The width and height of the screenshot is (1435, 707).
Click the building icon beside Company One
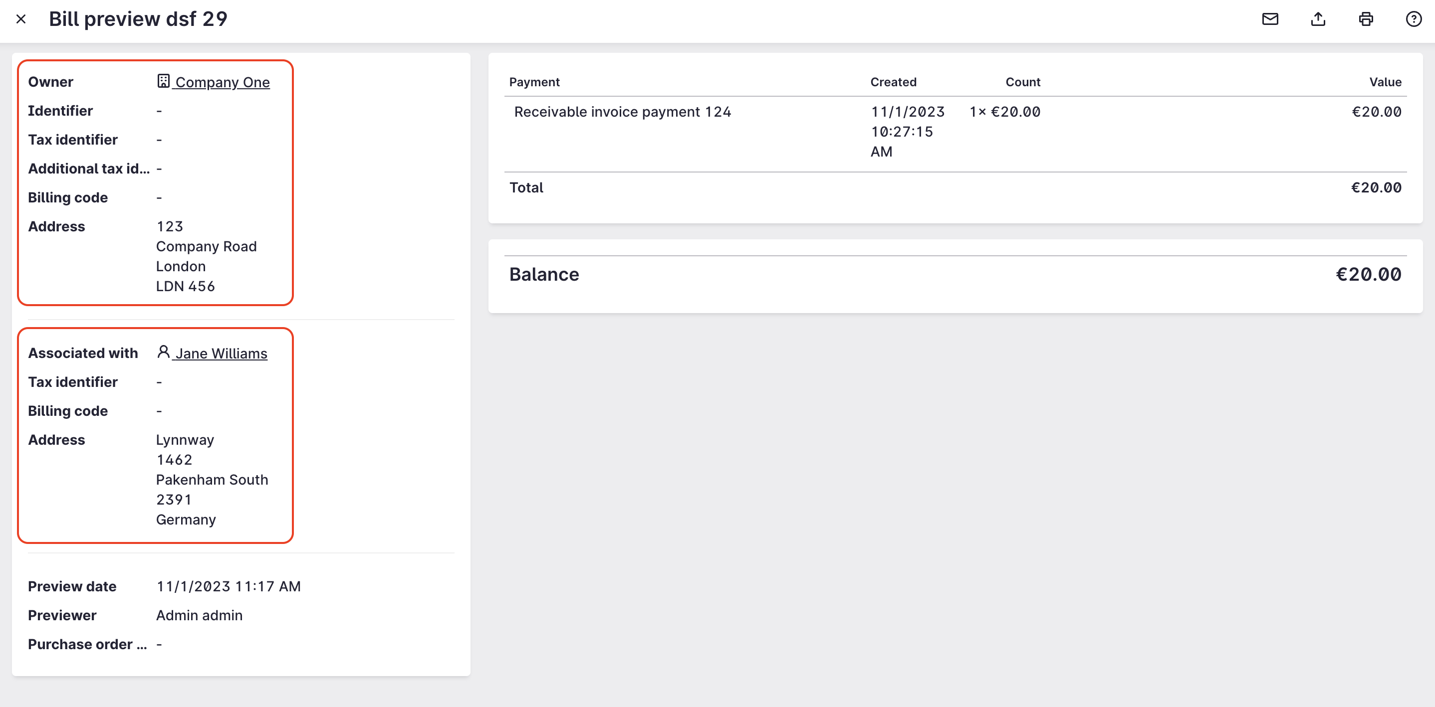point(163,81)
